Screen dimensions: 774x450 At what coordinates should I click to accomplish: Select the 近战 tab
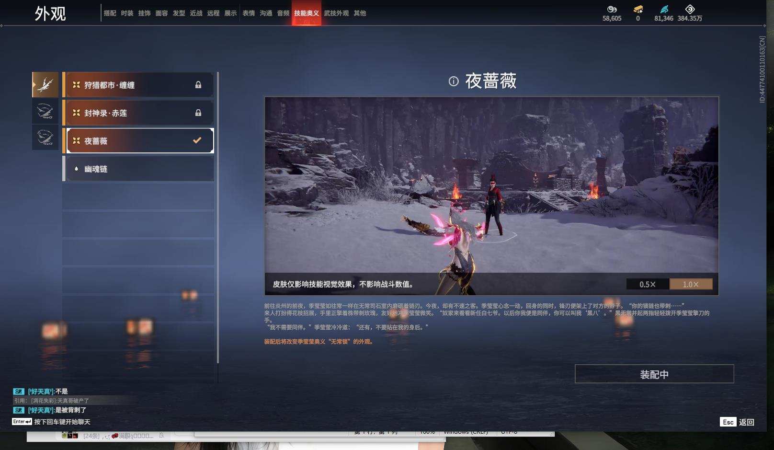click(x=196, y=13)
